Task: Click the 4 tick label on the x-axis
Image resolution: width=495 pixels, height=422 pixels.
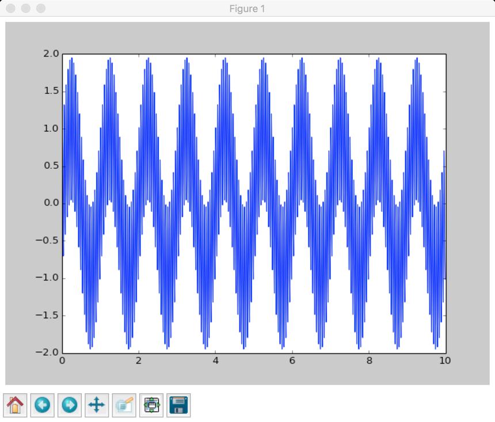Action: click(216, 361)
